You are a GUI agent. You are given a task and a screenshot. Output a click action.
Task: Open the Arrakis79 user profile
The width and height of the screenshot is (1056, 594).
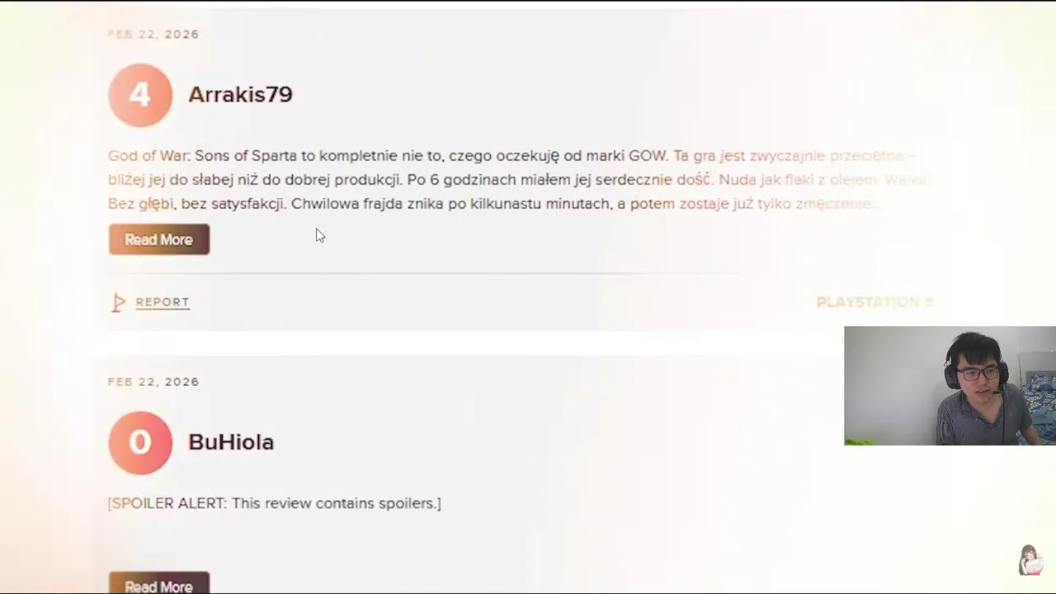click(x=240, y=95)
